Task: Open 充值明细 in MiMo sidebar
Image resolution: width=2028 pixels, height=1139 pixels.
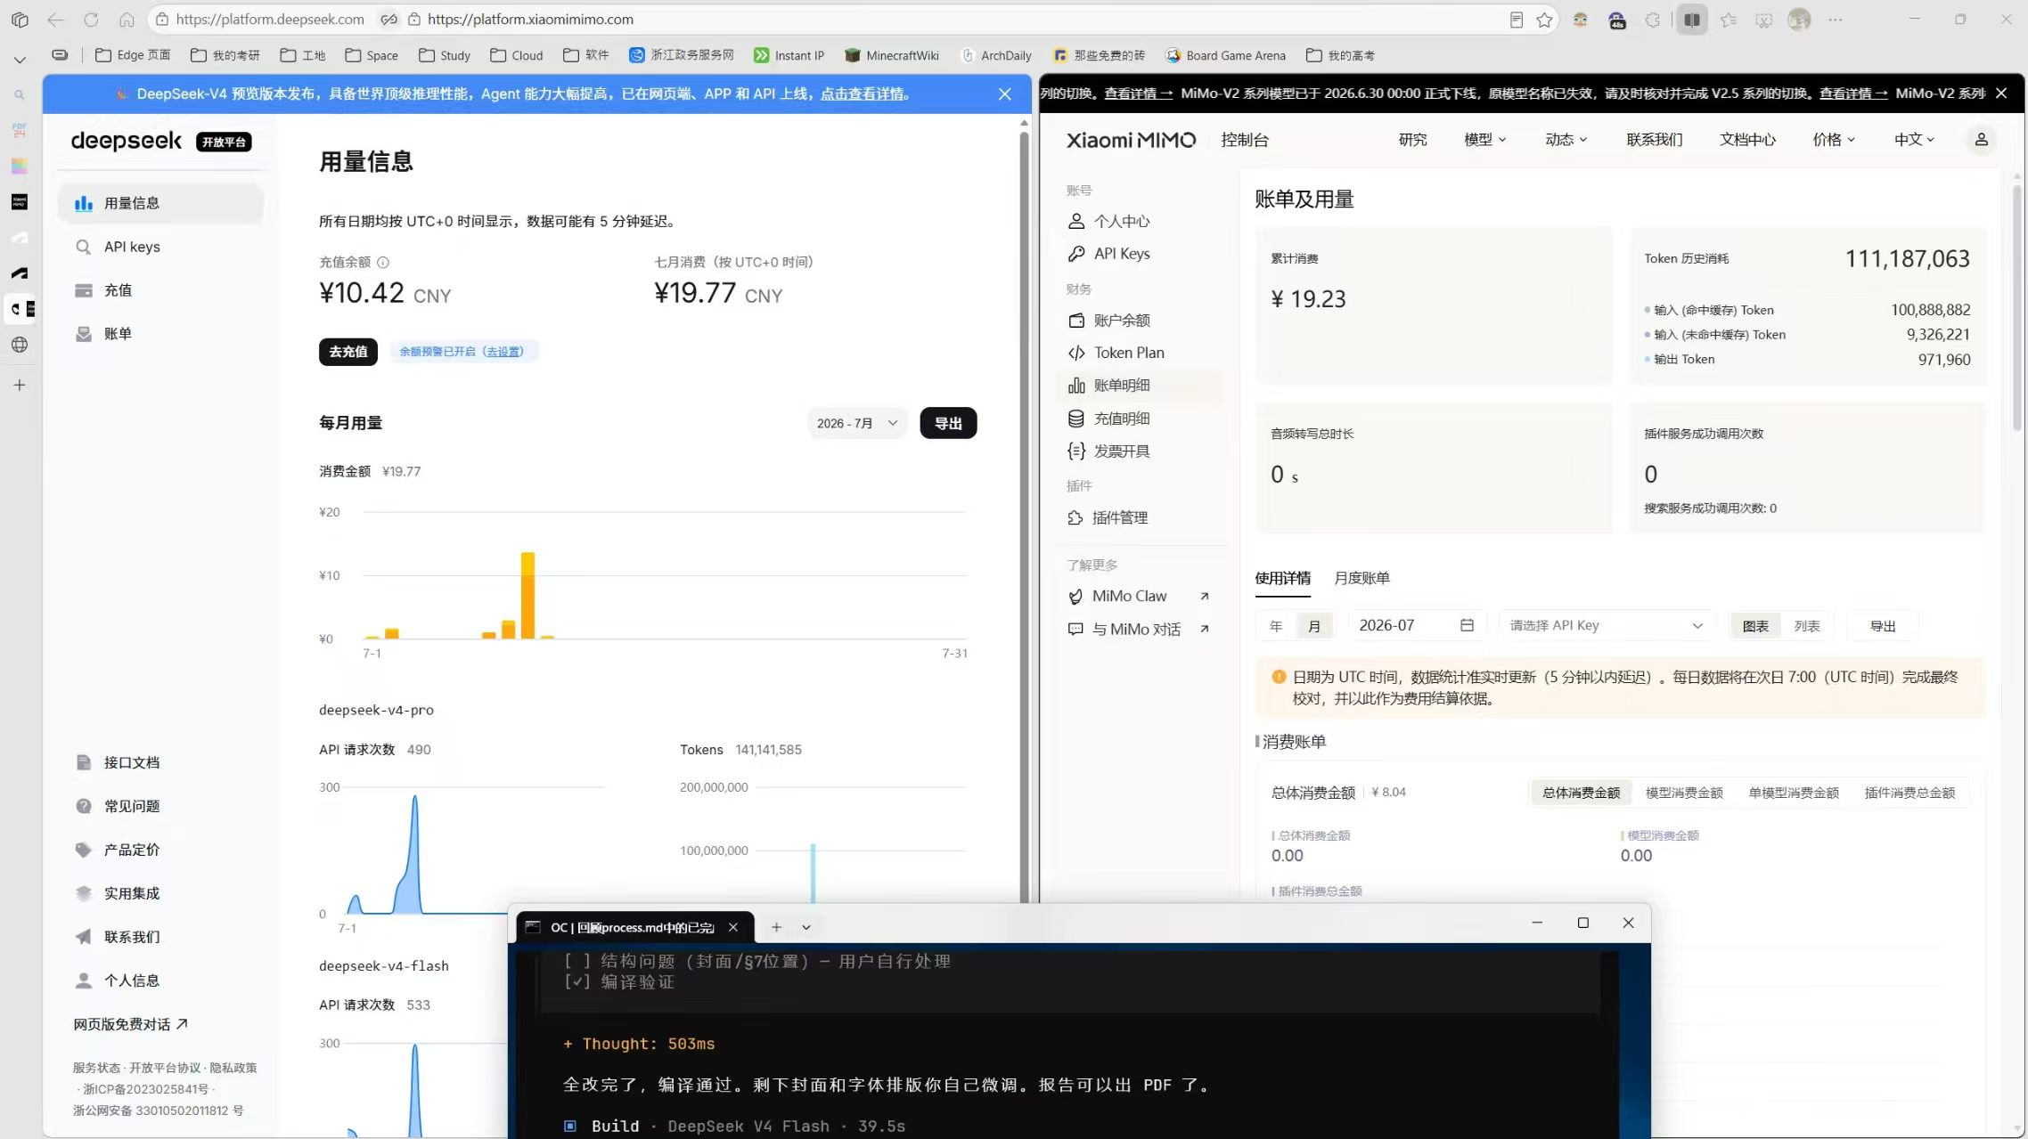Action: pyautogui.click(x=1141, y=419)
